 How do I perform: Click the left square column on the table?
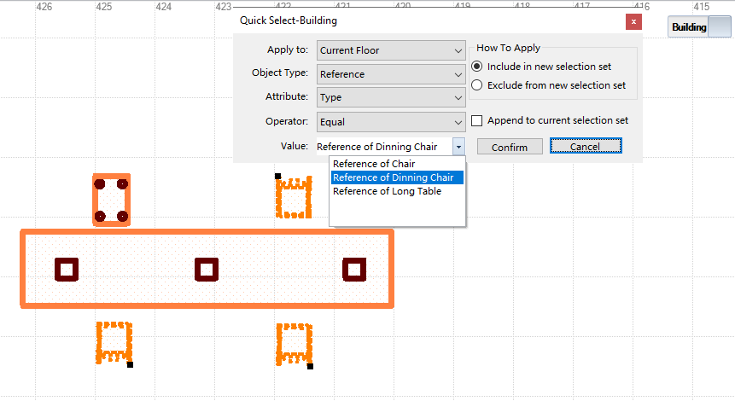(67, 270)
